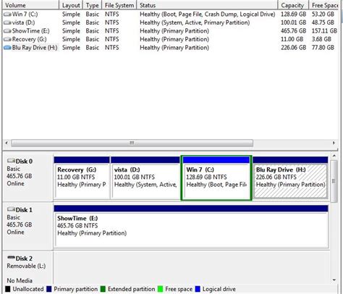Click the dark blue Primary partition legend swatch
This screenshot has width=343, height=294.
pyautogui.click(x=49, y=289)
